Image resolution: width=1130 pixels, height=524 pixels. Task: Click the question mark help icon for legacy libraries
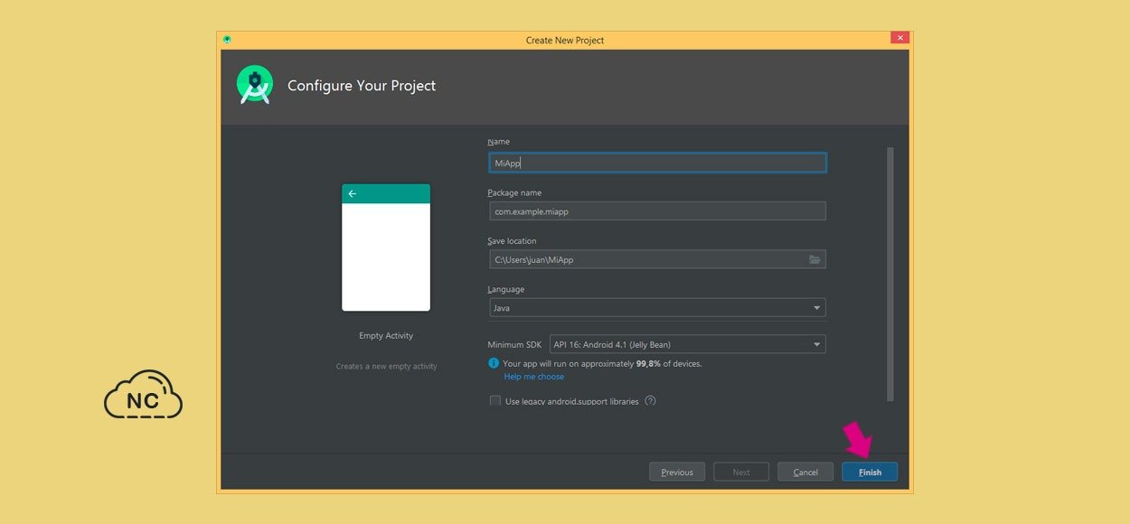point(650,401)
